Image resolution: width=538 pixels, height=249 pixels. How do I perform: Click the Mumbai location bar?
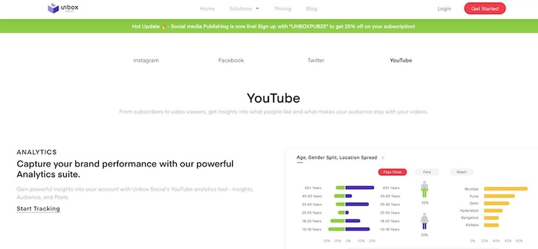click(505, 189)
